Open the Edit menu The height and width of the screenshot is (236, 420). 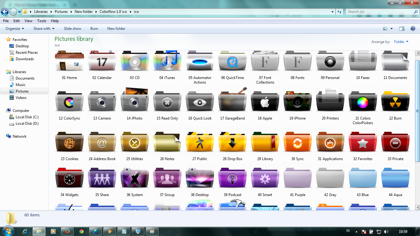pyautogui.click(x=17, y=21)
